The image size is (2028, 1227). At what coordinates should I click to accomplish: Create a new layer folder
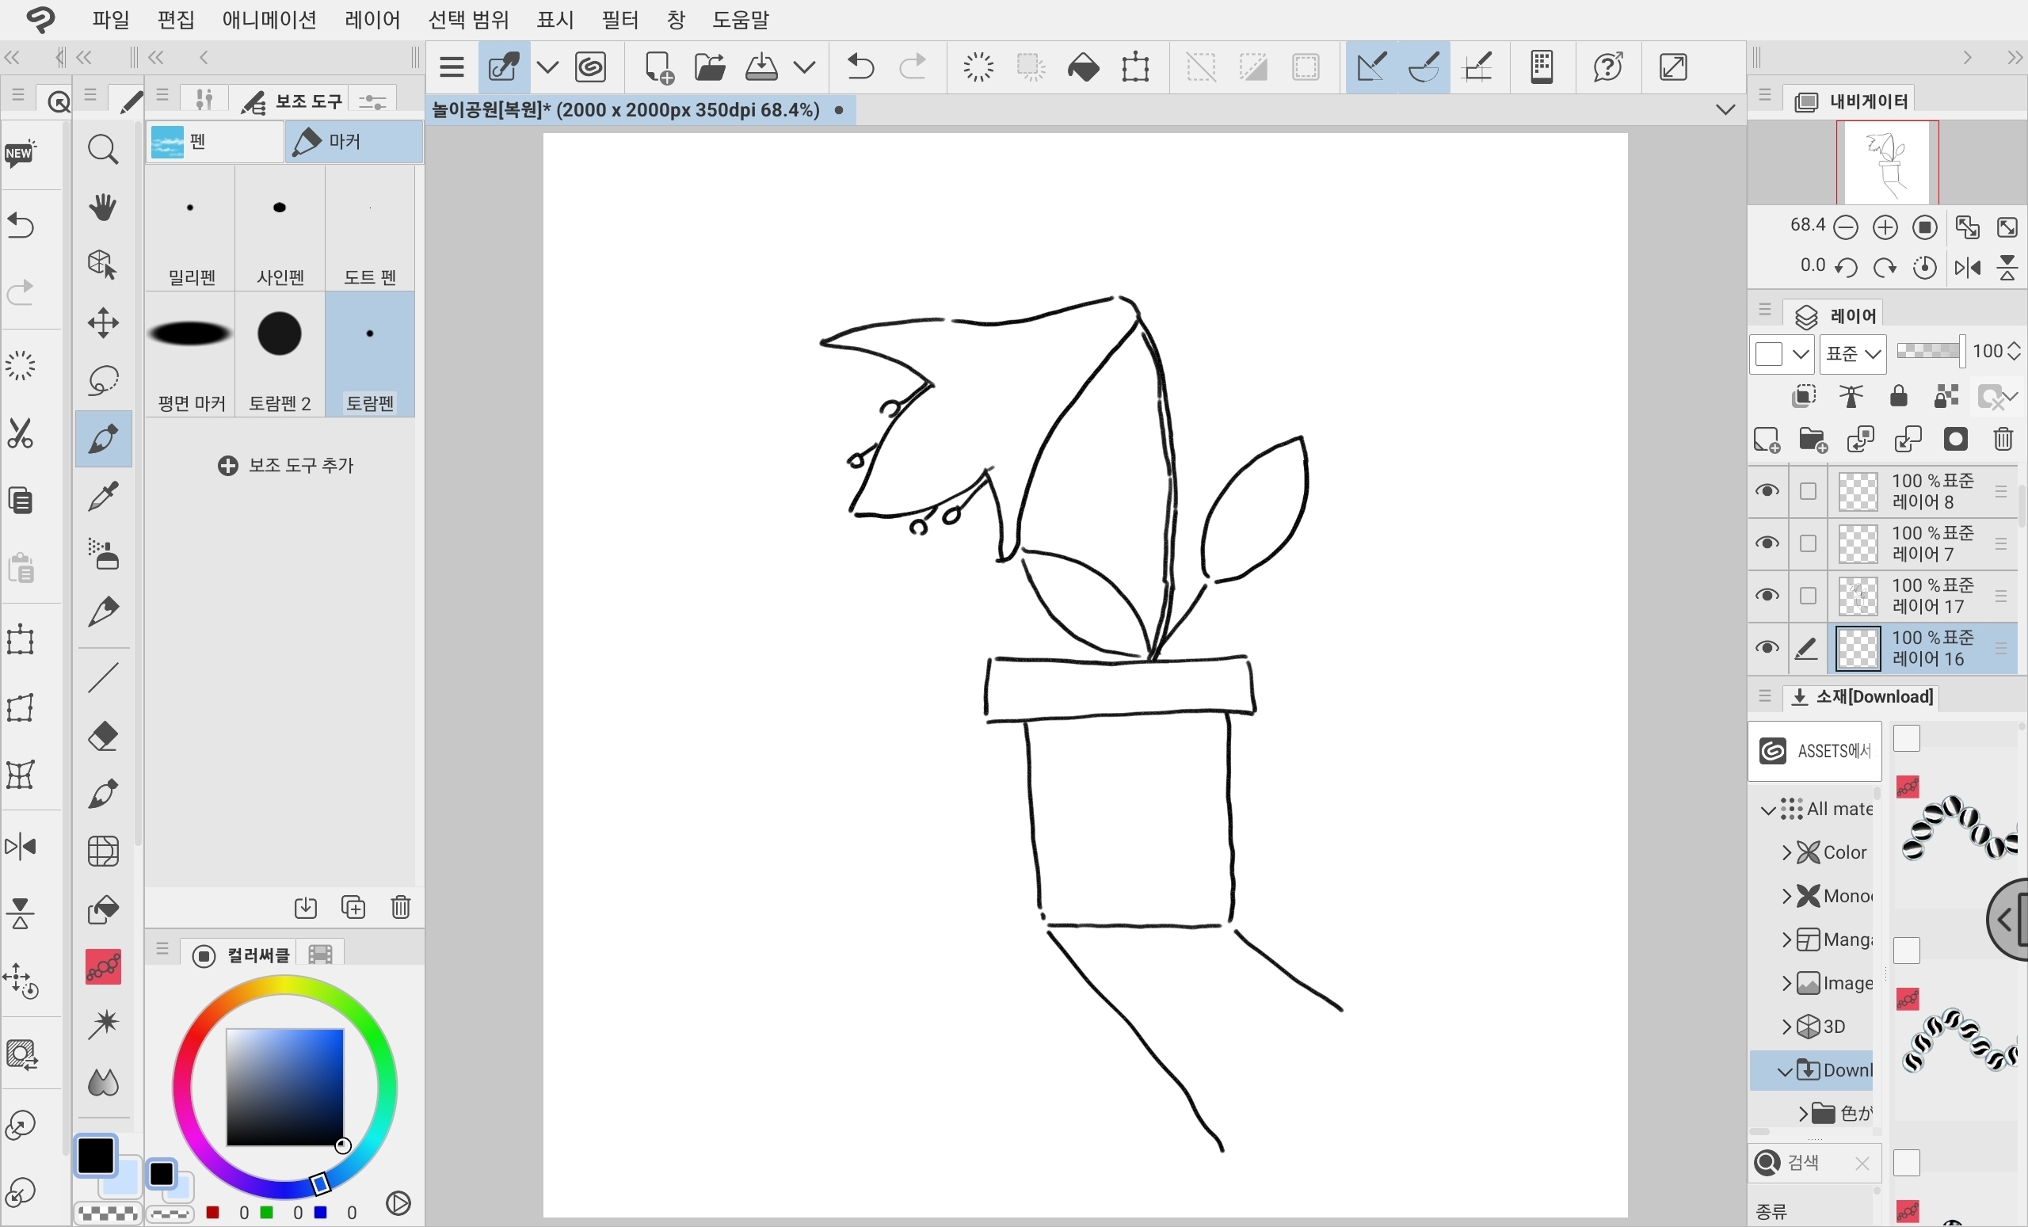(1813, 440)
